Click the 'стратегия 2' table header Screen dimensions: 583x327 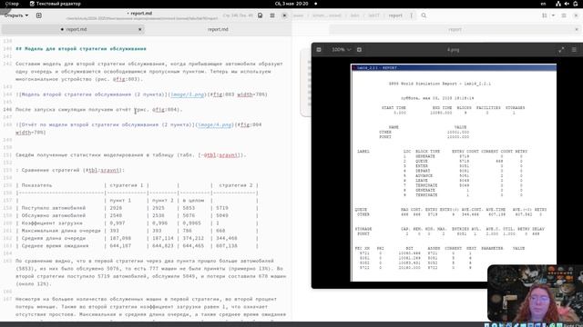[x=236, y=185]
